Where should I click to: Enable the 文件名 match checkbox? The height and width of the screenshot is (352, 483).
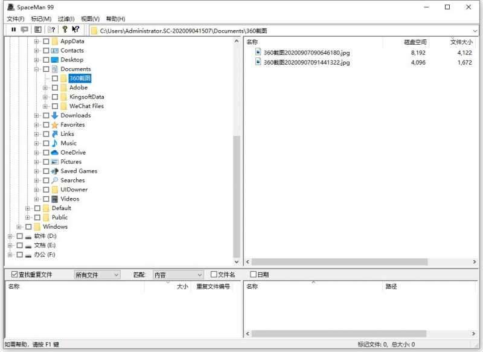coord(214,275)
